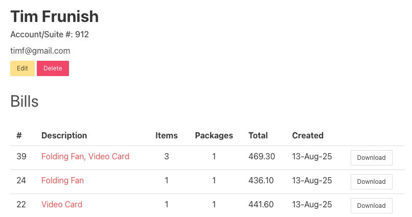Click the Packages column header
Screen dimensions: 412x217
214,135
